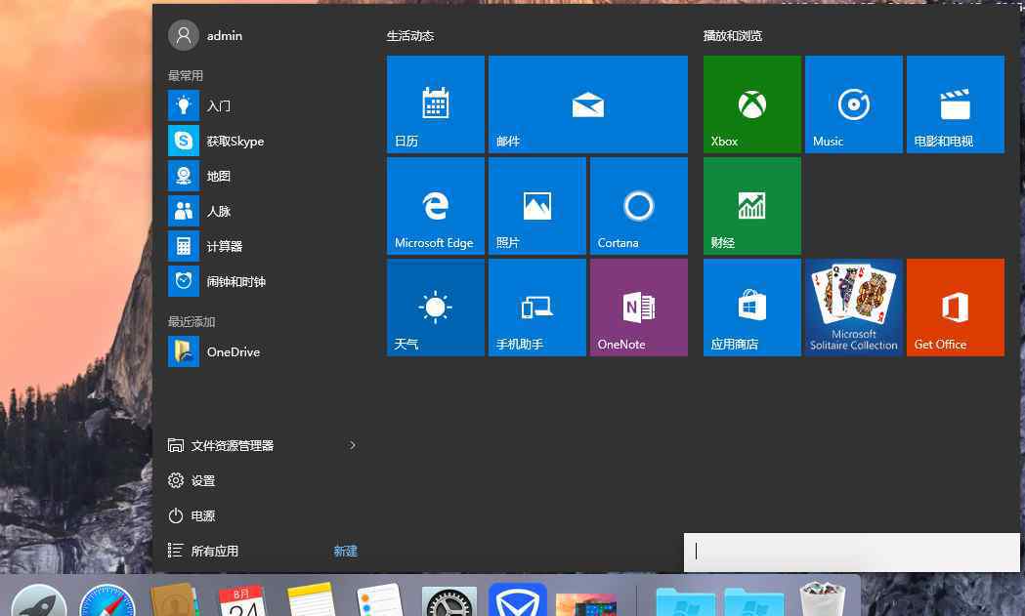This screenshot has width=1025, height=616.
Task: Open Contacts book icon in dock
Action: pyautogui.click(x=175, y=601)
